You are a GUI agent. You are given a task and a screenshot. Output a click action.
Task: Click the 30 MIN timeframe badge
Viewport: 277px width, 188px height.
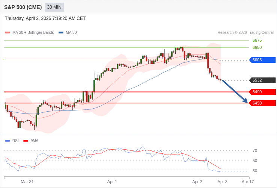tap(54, 7)
